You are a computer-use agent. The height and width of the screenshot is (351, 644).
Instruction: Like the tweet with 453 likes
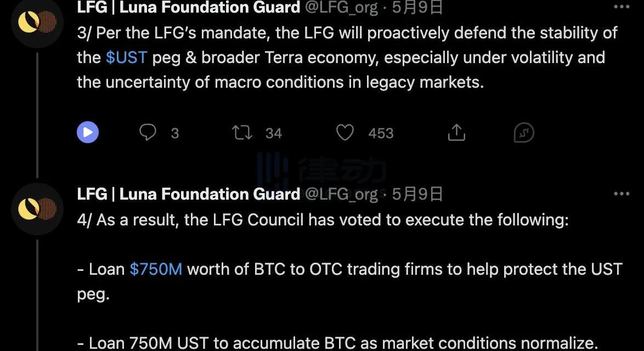345,133
